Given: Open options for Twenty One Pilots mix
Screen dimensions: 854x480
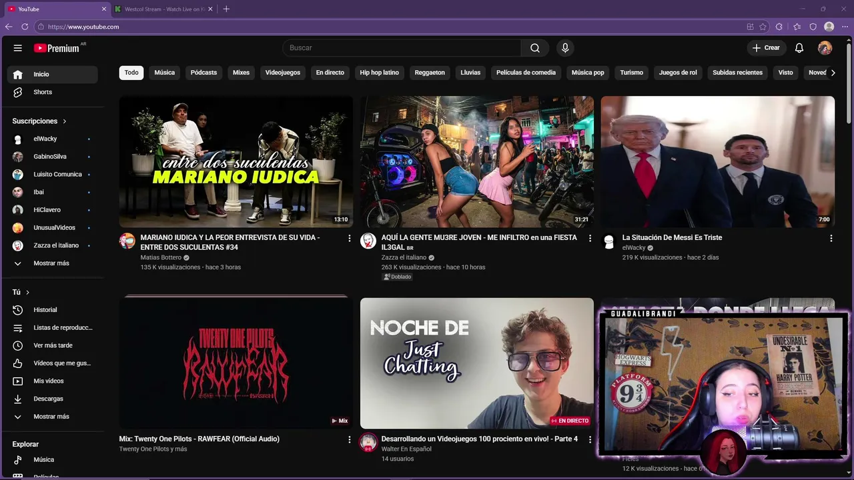Looking at the screenshot, I should click(x=349, y=439).
